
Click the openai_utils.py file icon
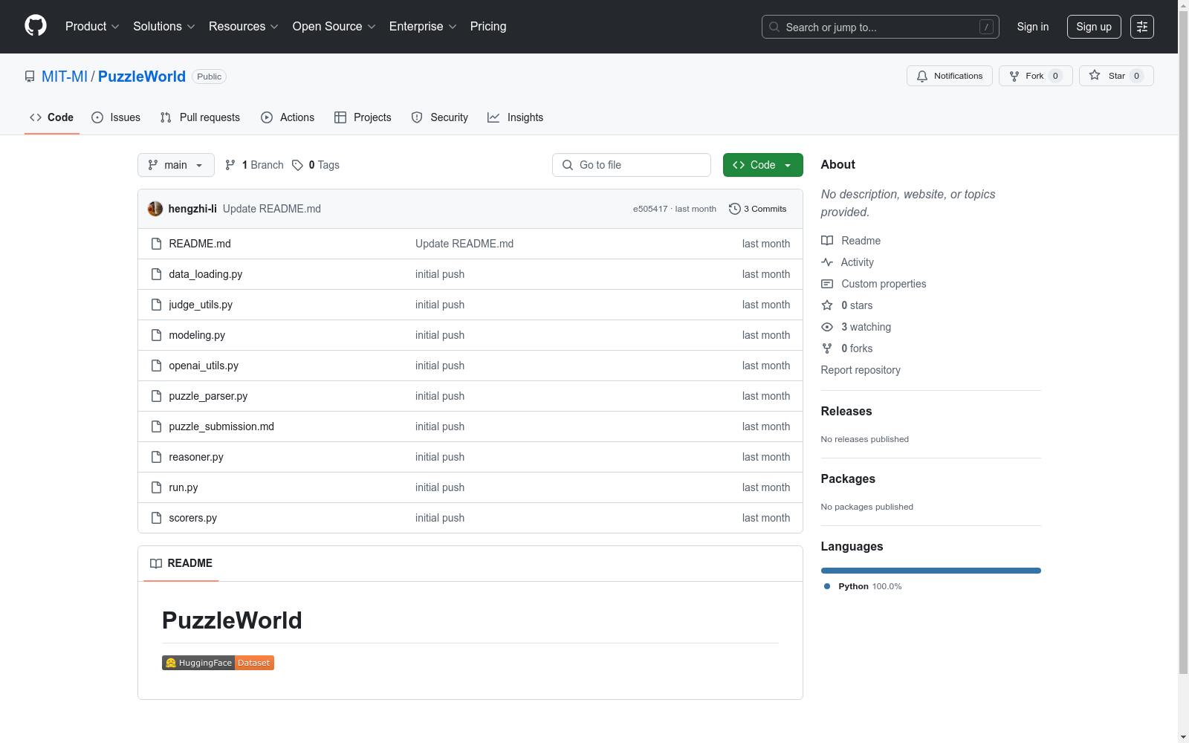[156, 366]
